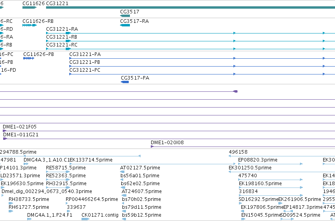Click the CG11626-PB protein arrow glyph
Screen dimensions: 335x221
[29, 58]
